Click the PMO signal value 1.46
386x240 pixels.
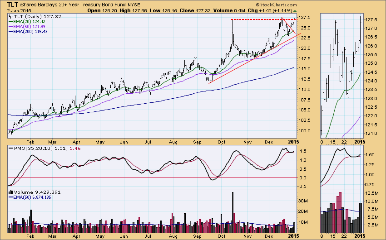click(x=75, y=149)
